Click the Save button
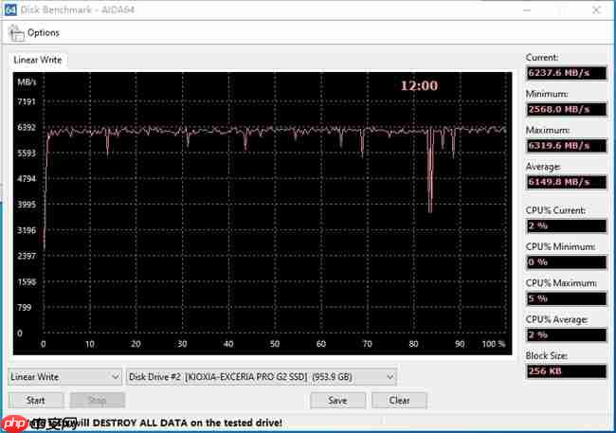Image resolution: width=616 pixels, height=433 pixels. click(x=337, y=401)
